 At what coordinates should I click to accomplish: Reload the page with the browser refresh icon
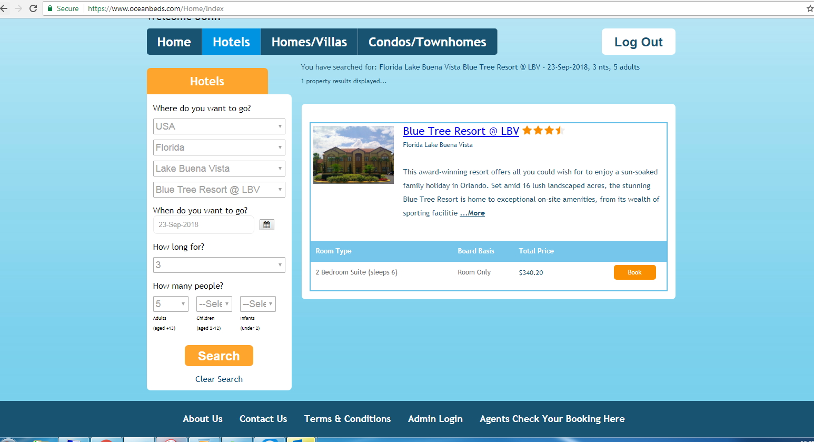33,8
